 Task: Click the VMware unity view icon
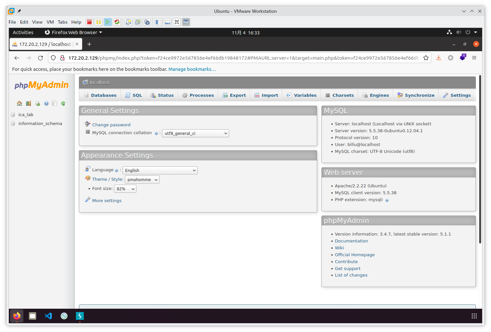(186, 22)
